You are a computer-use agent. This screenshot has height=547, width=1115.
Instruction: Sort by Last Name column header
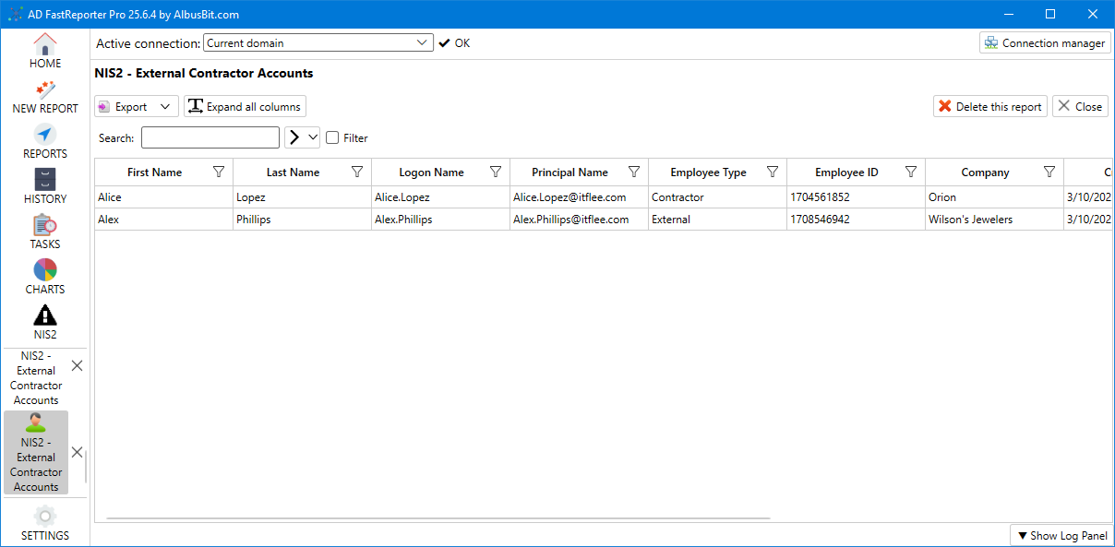(293, 172)
